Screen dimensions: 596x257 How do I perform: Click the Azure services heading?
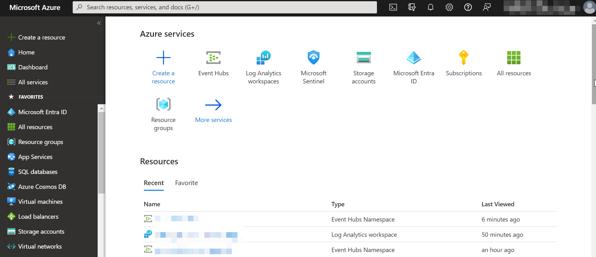(167, 34)
